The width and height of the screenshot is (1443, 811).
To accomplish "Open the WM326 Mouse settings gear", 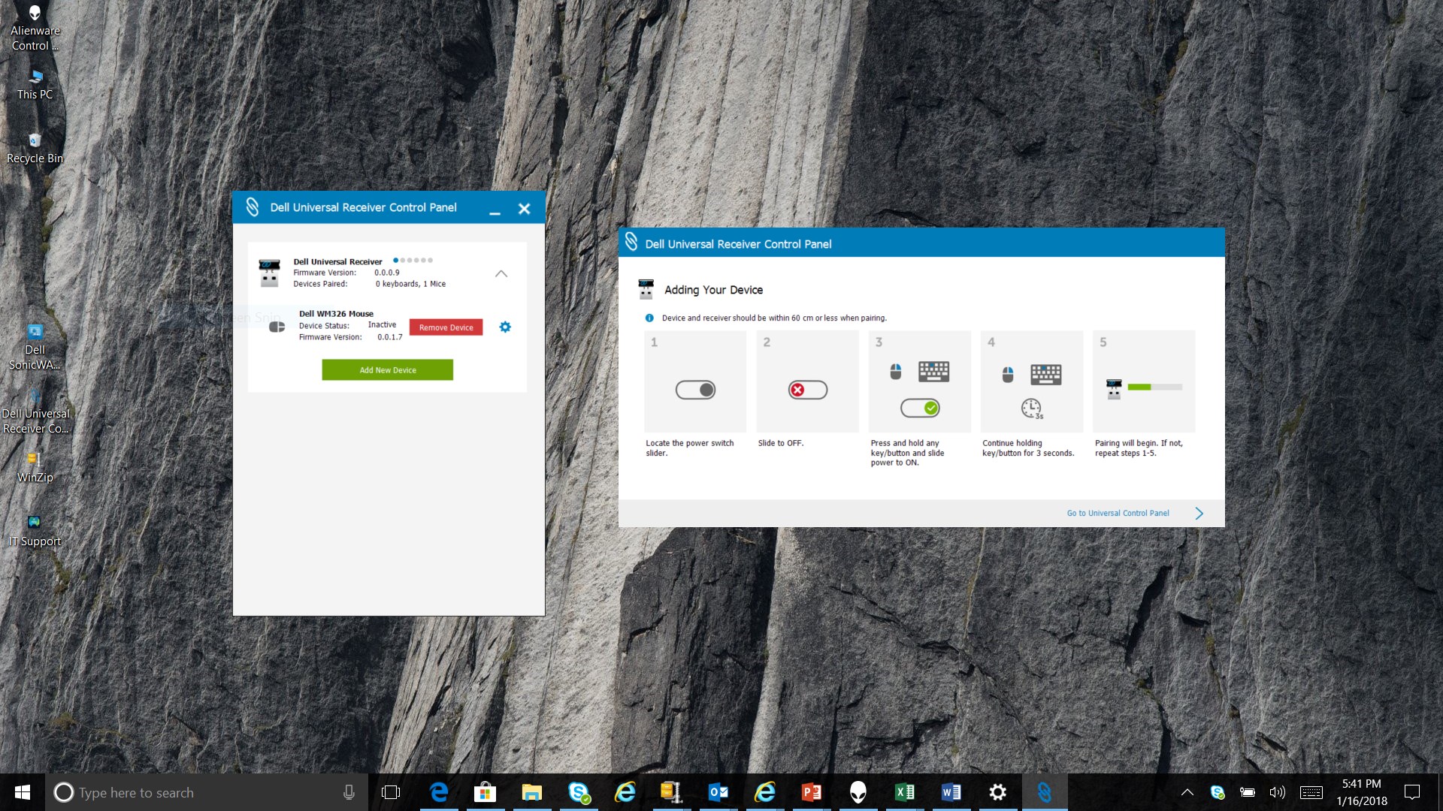I will click(x=505, y=327).
